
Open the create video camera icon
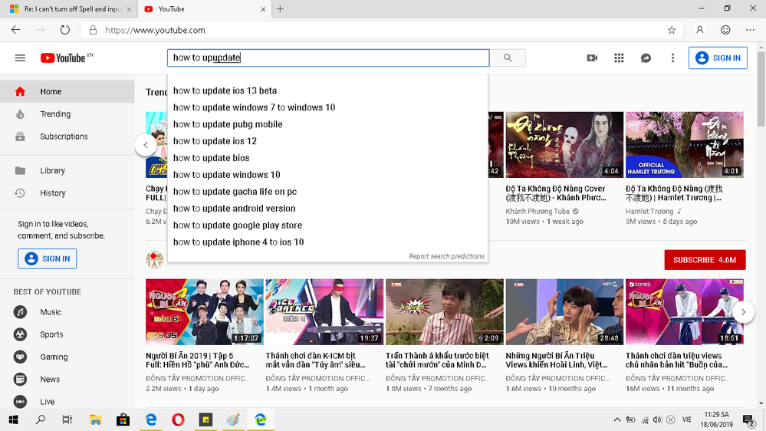(x=592, y=58)
